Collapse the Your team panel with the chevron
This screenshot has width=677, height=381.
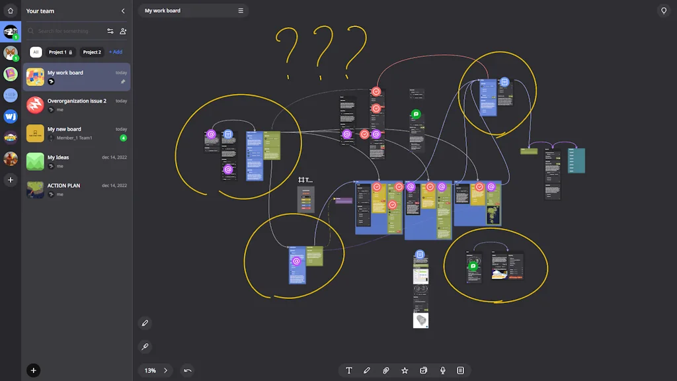(122, 11)
